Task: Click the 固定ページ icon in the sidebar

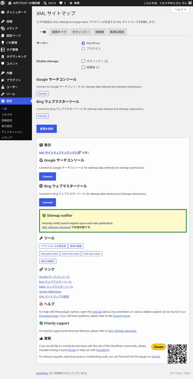Action: (x=3, y=36)
